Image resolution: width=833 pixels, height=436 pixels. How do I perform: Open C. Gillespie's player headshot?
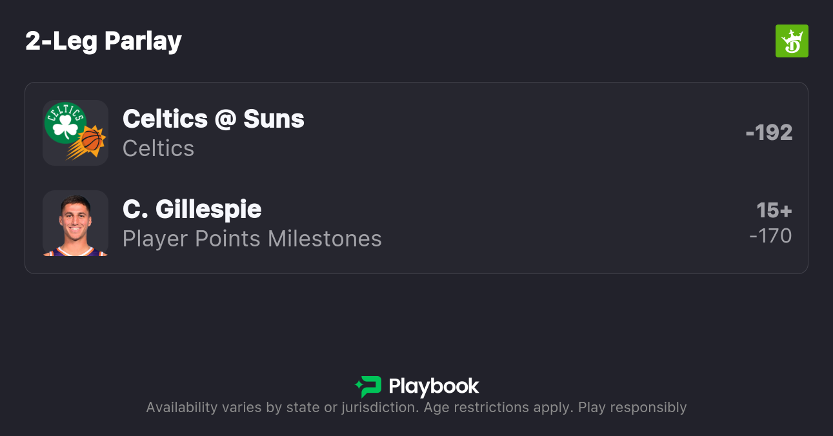[75, 223]
